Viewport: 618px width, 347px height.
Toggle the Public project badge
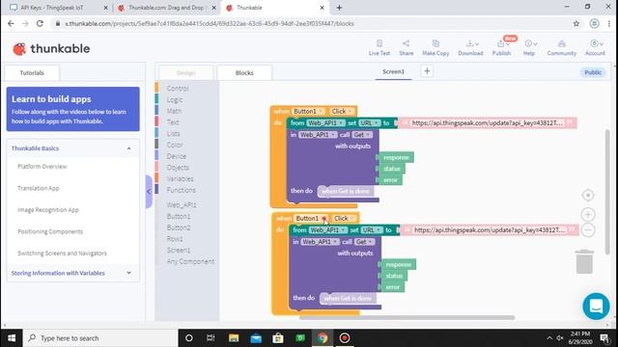[593, 72]
